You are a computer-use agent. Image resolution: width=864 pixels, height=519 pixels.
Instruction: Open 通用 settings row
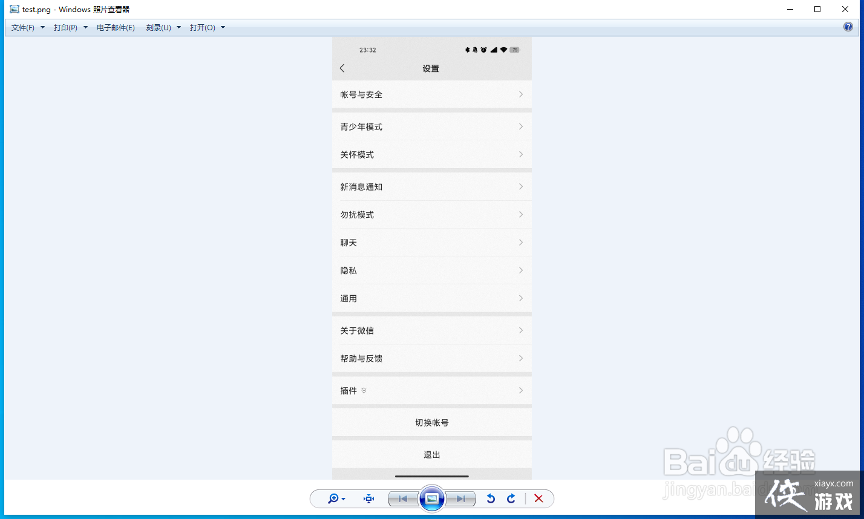[432, 298]
